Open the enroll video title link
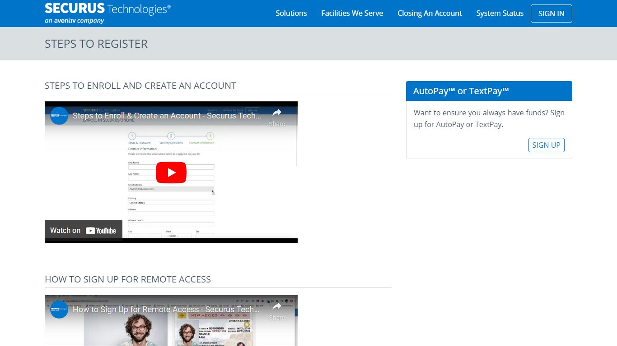Screen dimensions: 617x346 pos(167,116)
